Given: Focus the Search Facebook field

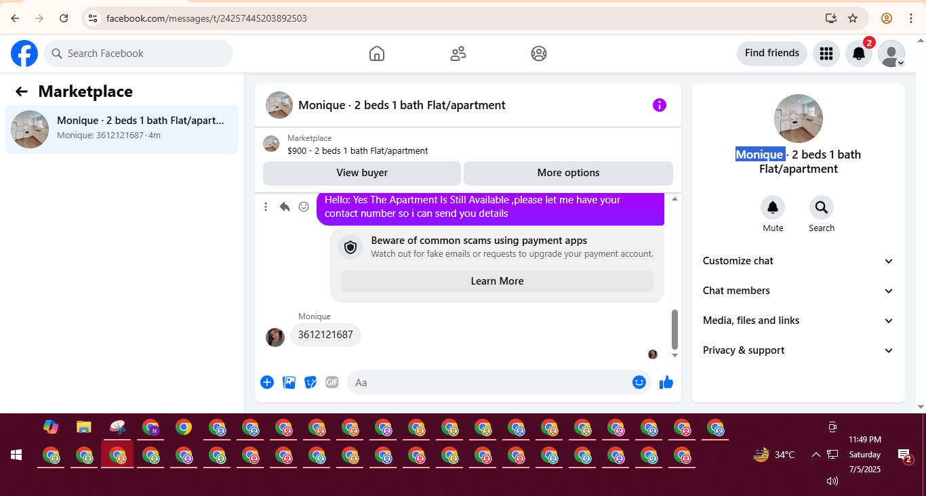Looking at the screenshot, I should pos(138,54).
